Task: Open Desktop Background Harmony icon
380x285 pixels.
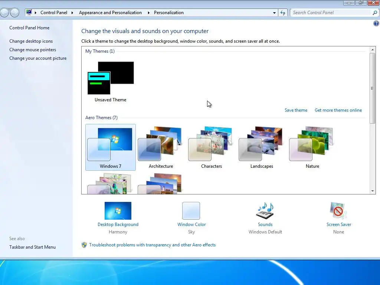Action: tap(118, 211)
